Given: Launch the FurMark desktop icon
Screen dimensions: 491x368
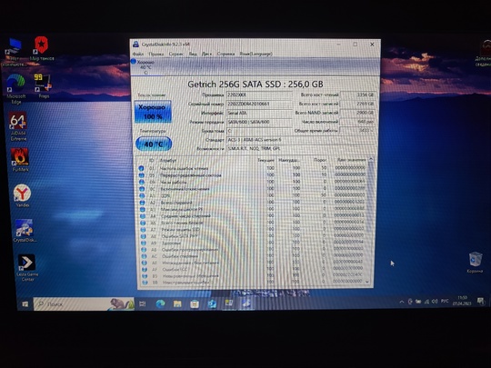Looking at the screenshot, I should (20, 160).
